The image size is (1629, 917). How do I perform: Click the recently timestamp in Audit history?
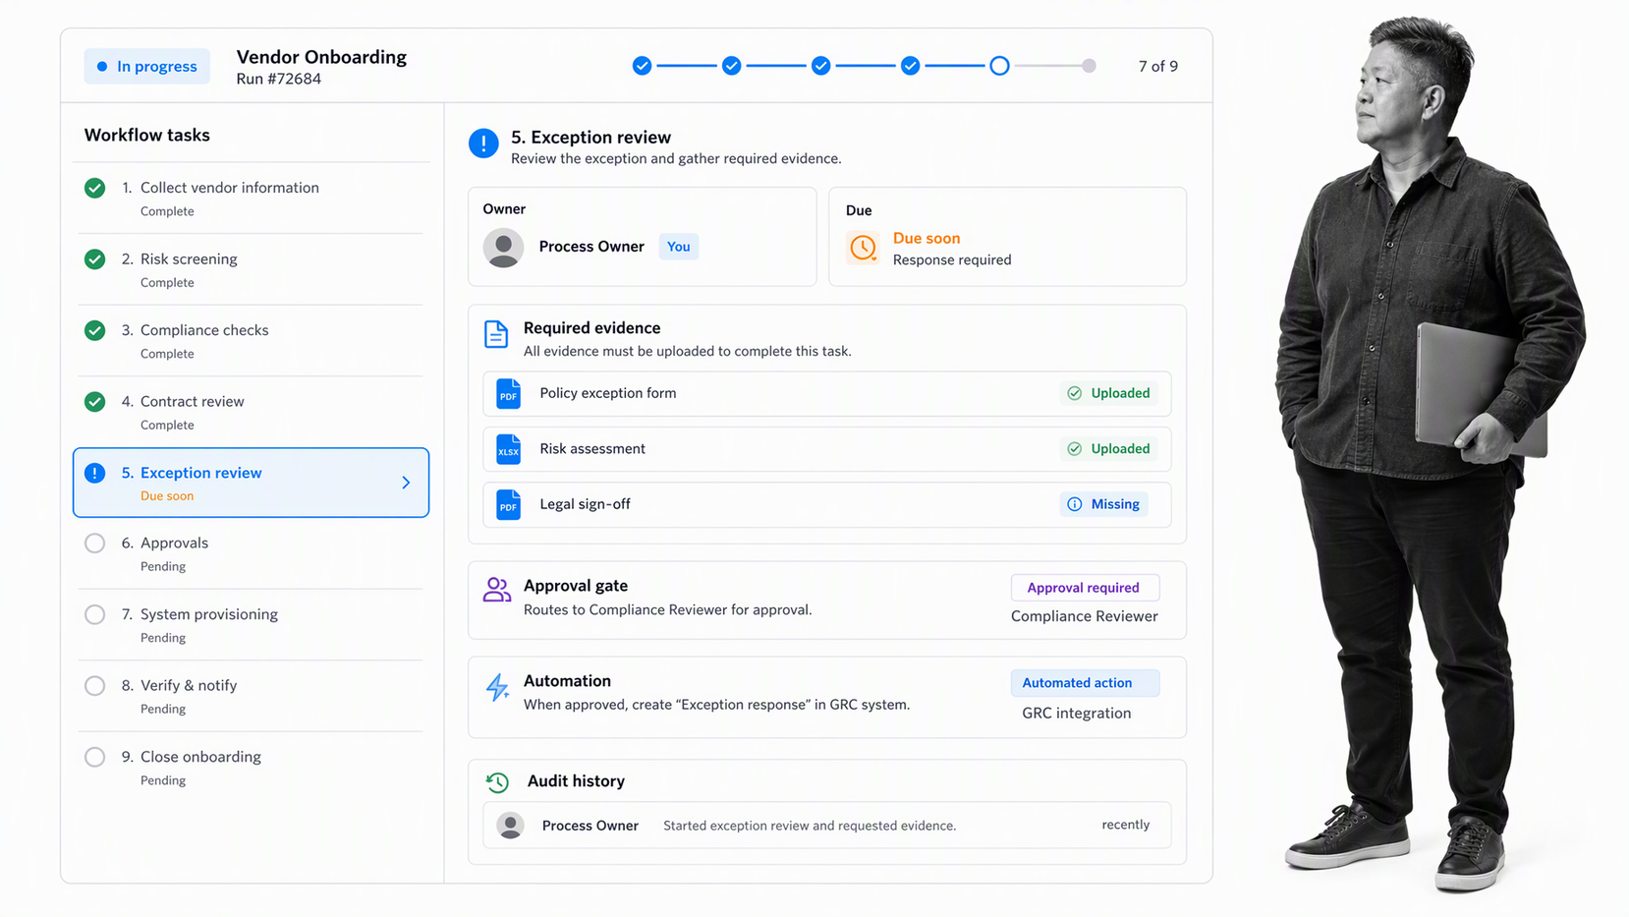click(1126, 825)
